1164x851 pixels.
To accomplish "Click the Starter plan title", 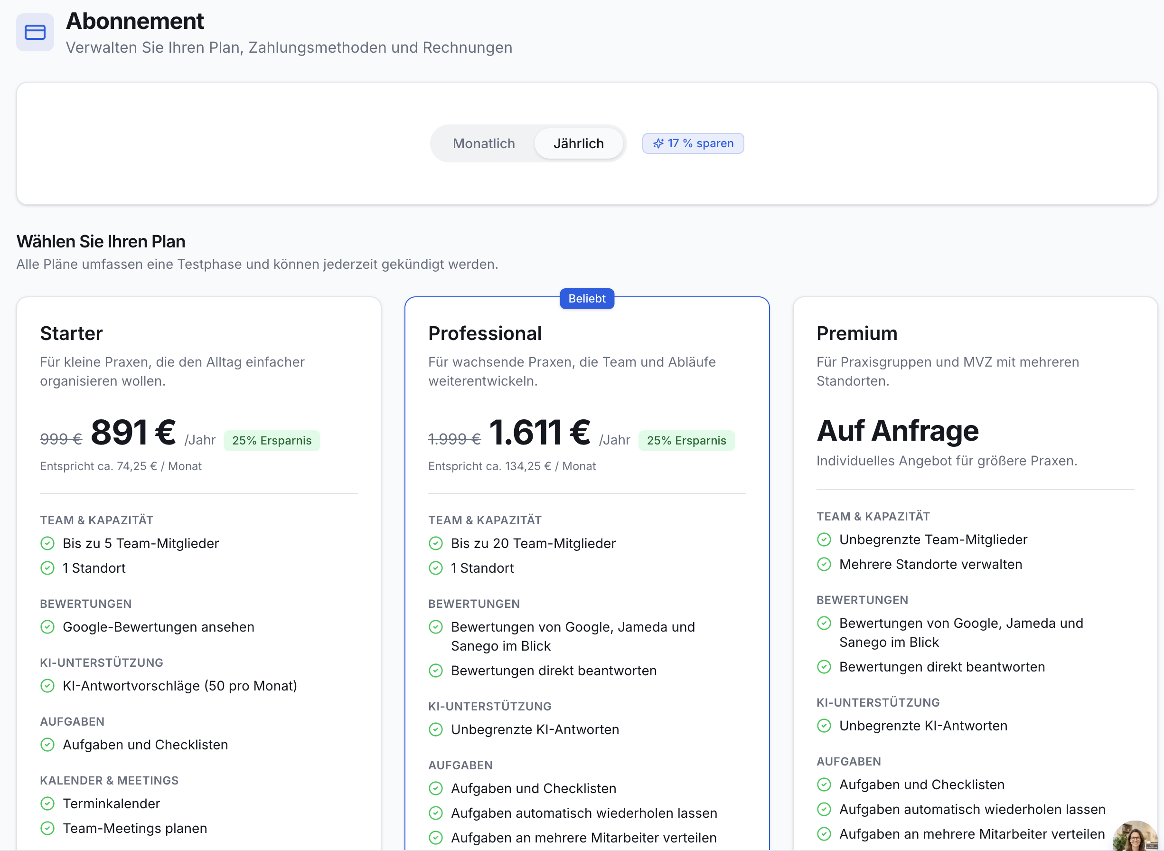I will point(71,333).
